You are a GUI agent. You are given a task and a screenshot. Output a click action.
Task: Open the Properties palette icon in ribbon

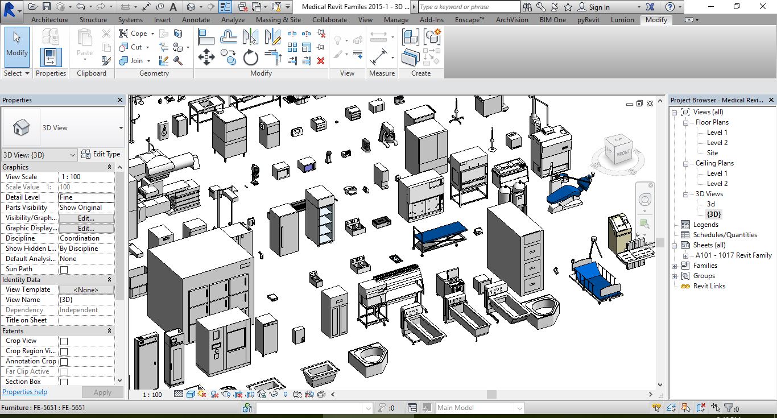pos(51,57)
